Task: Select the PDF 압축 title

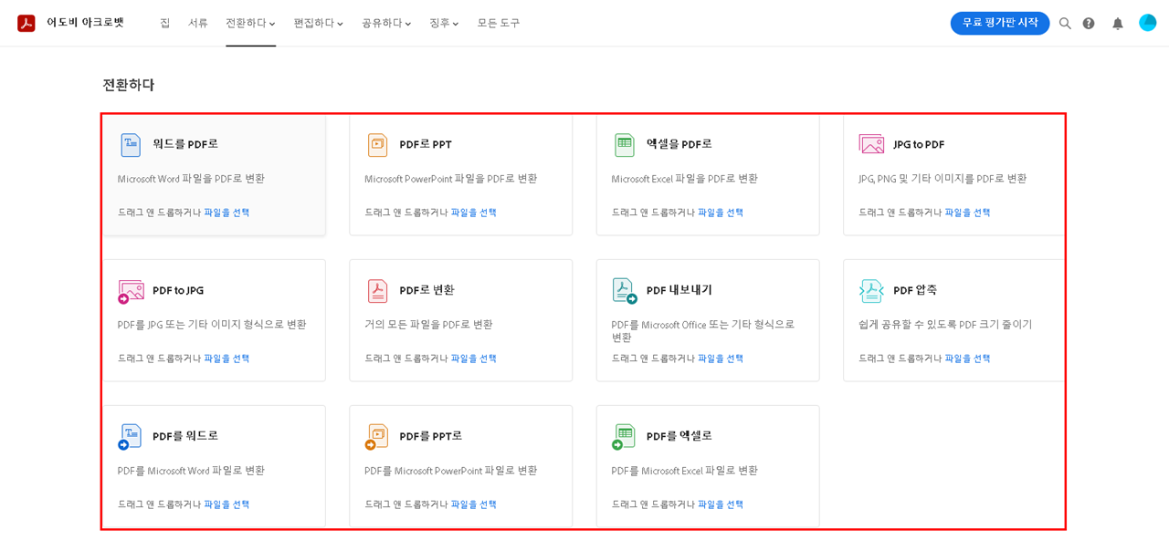Action: [915, 290]
